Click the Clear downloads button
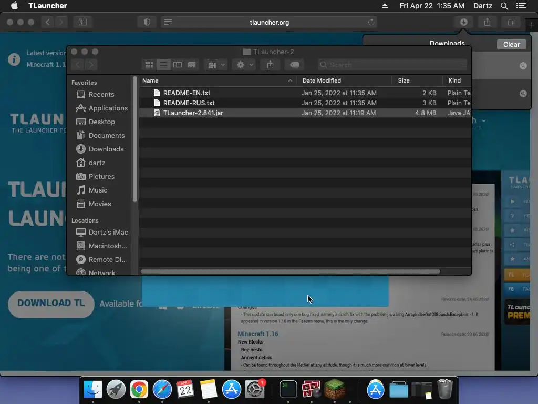This screenshot has width=538, height=404. pyautogui.click(x=511, y=44)
